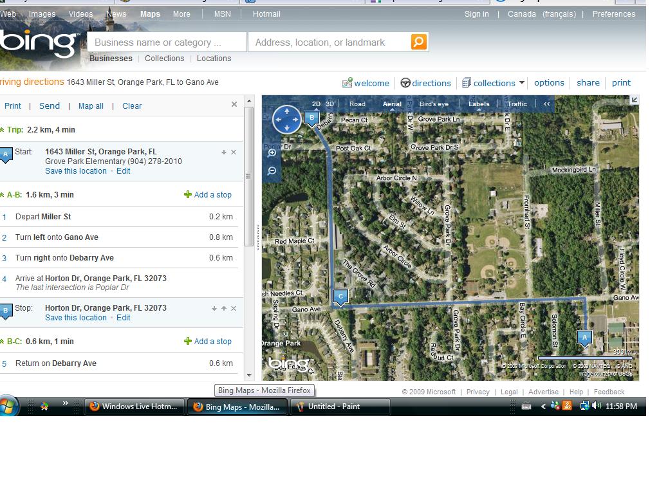
Task: Open directions via the steering wheel icon
Action: coord(405,83)
